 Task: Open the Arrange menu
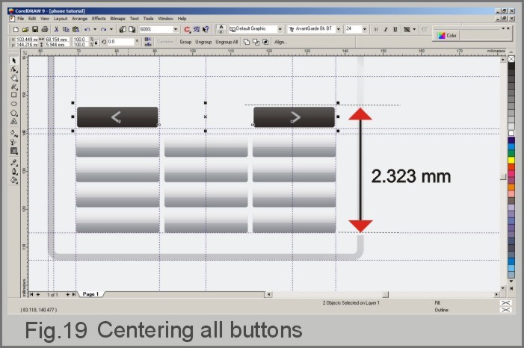click(x=79, y=19)
